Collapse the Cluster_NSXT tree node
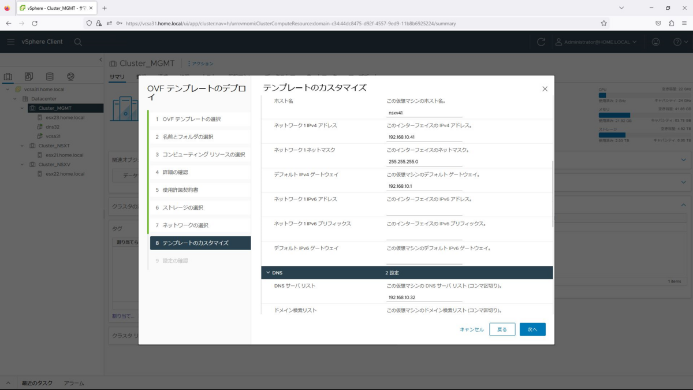This screenshot has width=693, height=390. (23, 146)
